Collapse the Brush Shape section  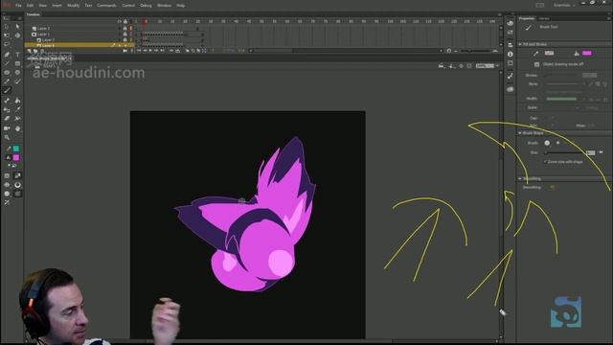tap(520, 133)
